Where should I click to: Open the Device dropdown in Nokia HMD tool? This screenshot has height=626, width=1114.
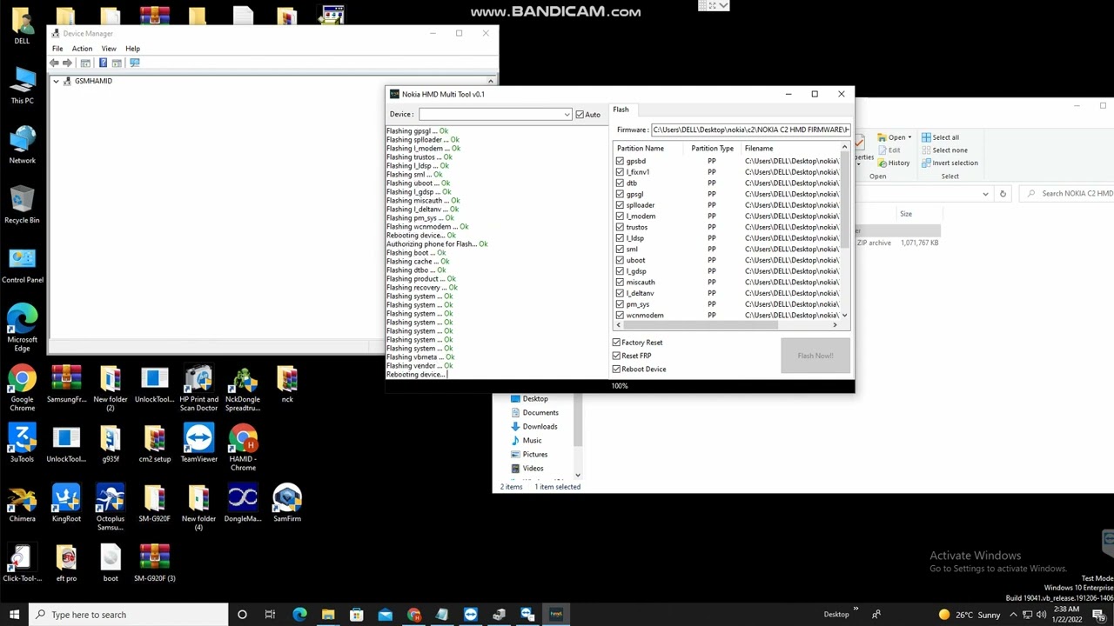tap(567, 115)
